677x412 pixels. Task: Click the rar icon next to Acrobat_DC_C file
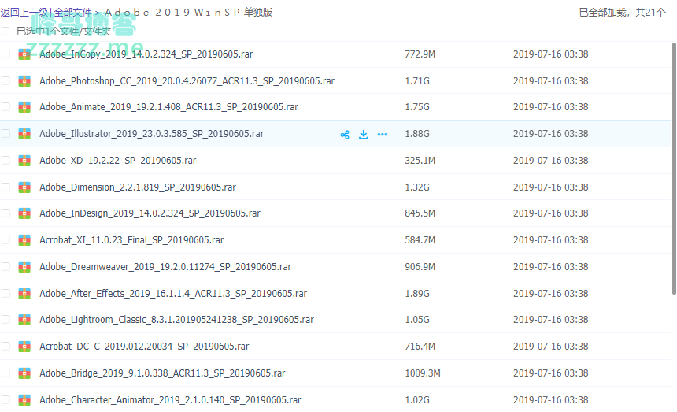(x=24, y=347)
